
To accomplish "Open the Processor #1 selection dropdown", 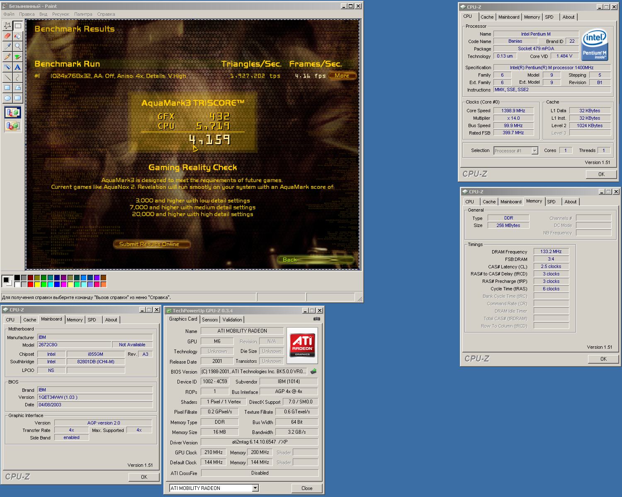I will click(x=516, y=151).
